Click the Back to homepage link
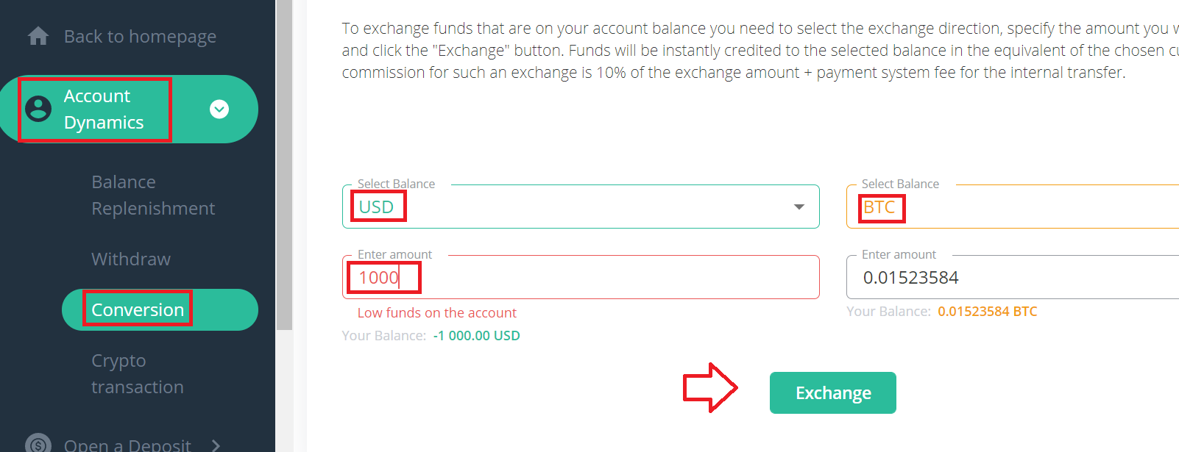Screen dimensions: 1179x452 click(140, 36)
